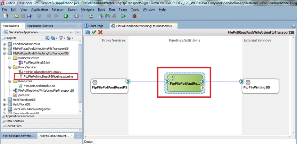Viewport: 297px width, 144px height.
Task: Click the green Run play icon
Action: point(124,16)
